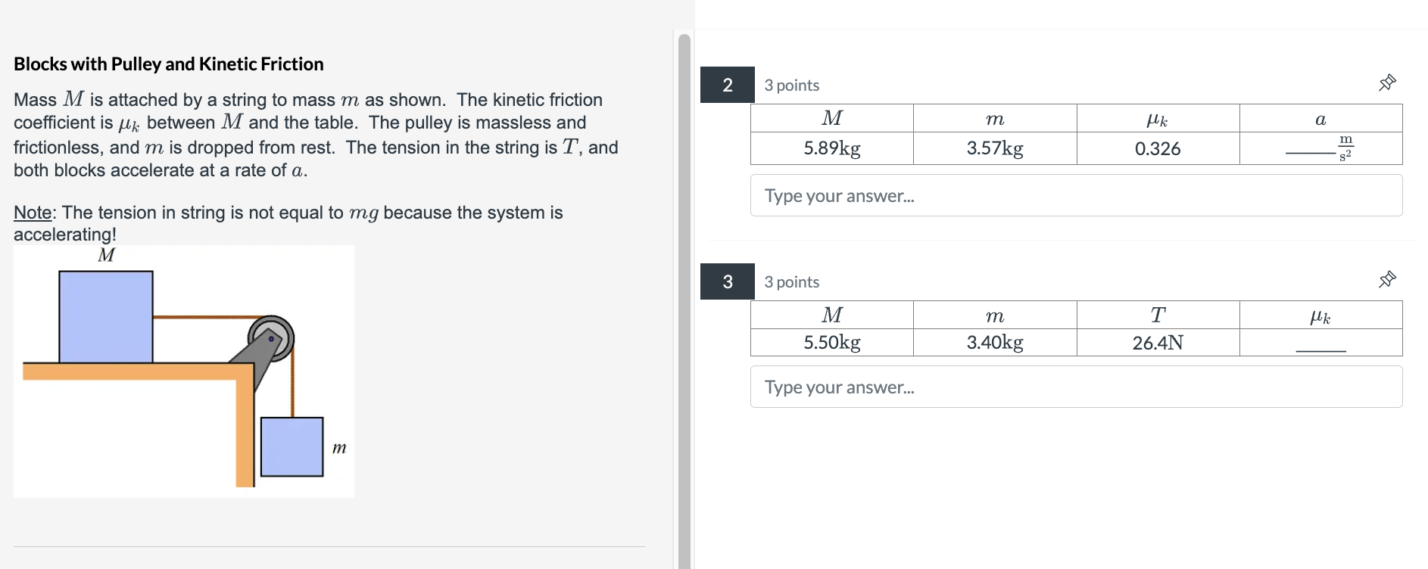Select the question 3 number badge

[x=727, y=281]
